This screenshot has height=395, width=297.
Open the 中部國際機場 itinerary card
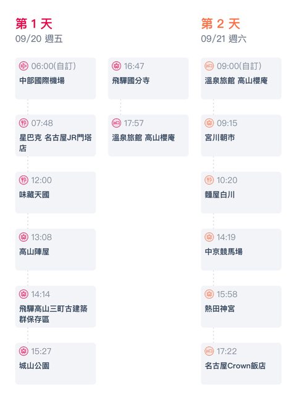[x=56, y=78]
